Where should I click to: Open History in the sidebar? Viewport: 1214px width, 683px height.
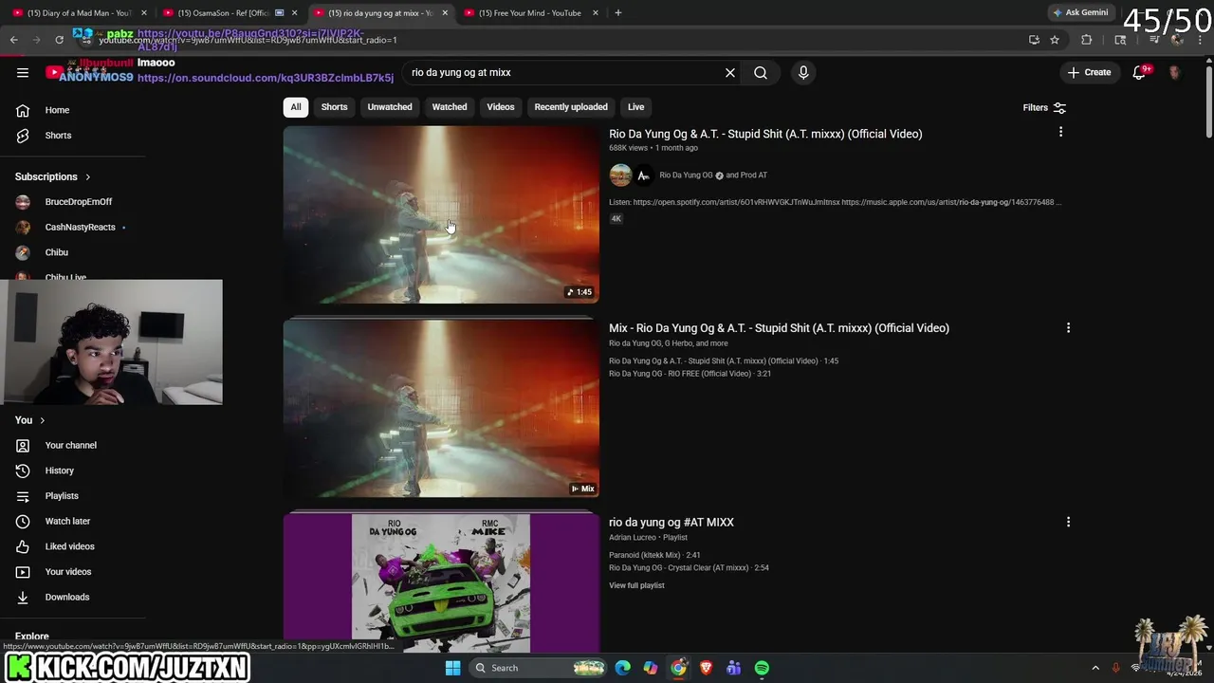[x=59, y=471]
